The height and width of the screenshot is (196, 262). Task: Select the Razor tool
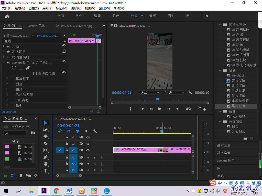click(46, 143)
